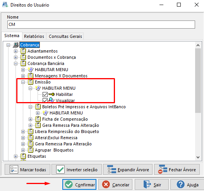Click the Expandir Árvore button
Screen dimensions: 204x191
[128, 169]
